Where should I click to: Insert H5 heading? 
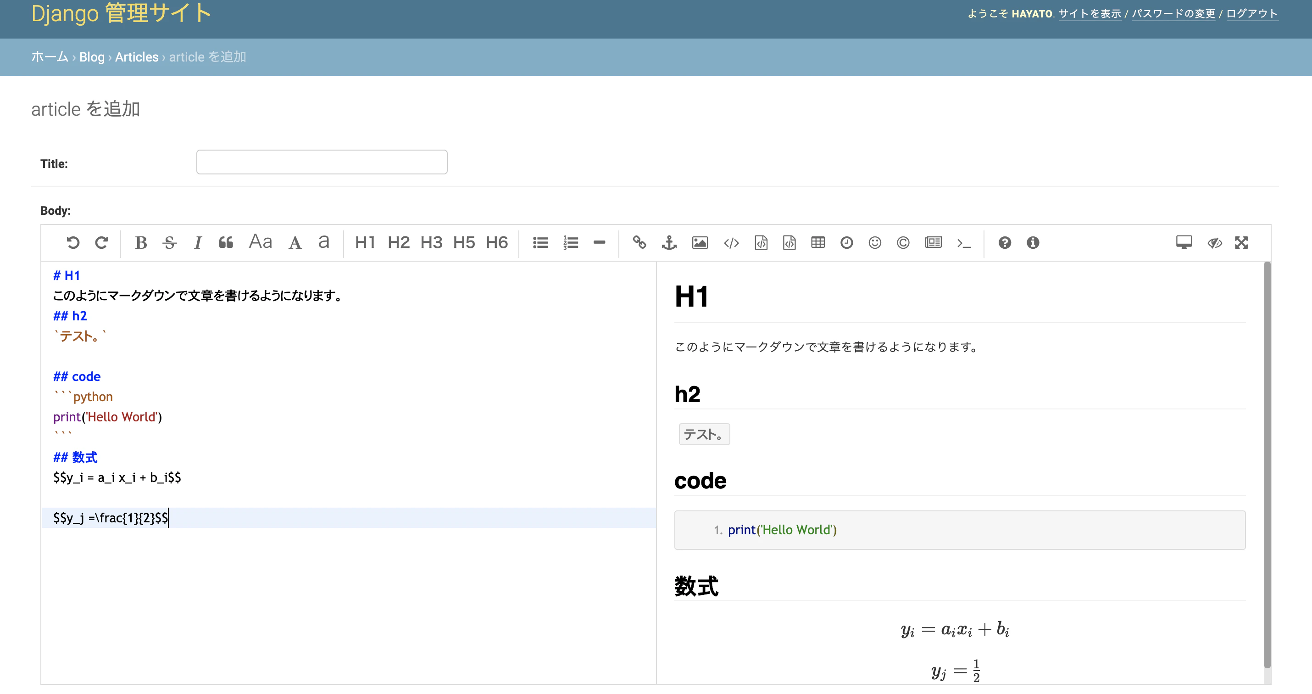coord(464,242)
